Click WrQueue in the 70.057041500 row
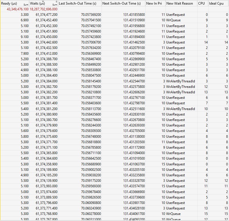Screen dimensions: 229x221 pos(173,20)
